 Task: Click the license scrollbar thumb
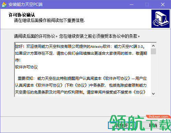point(153,51)
